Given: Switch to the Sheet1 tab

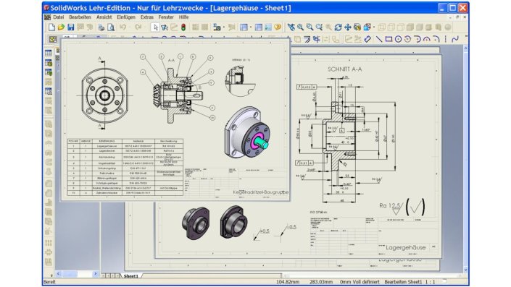Looking at the screenshot, I should point(130,276).
